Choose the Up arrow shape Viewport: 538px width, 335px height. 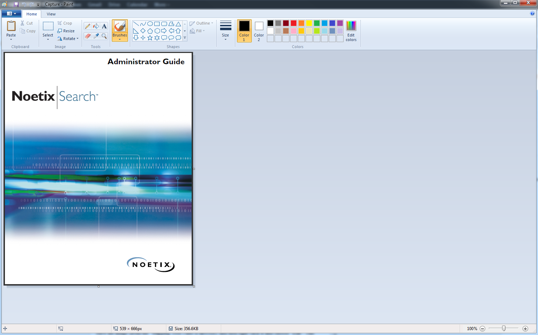click(178, 31)
